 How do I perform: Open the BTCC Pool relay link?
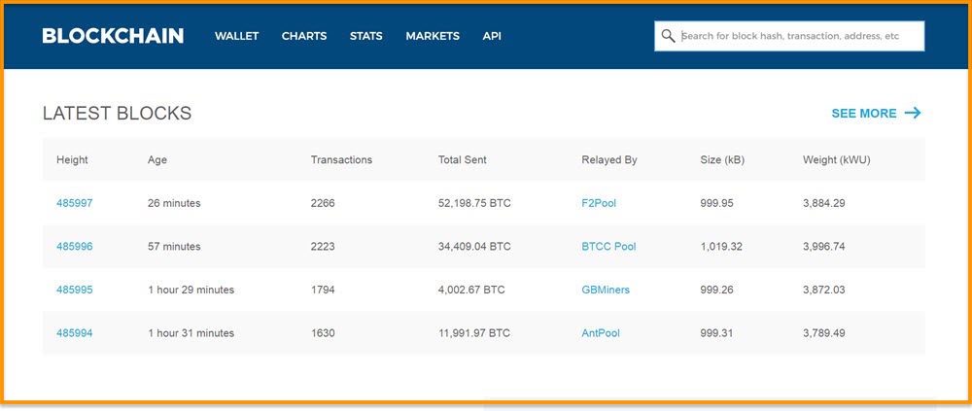tap(608, 246)
